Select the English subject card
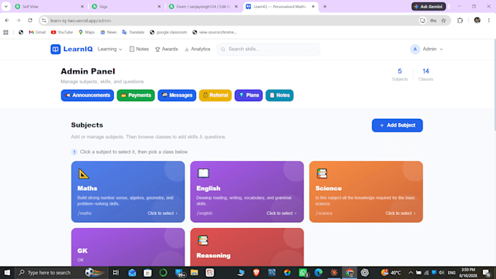 pos(247,192)
